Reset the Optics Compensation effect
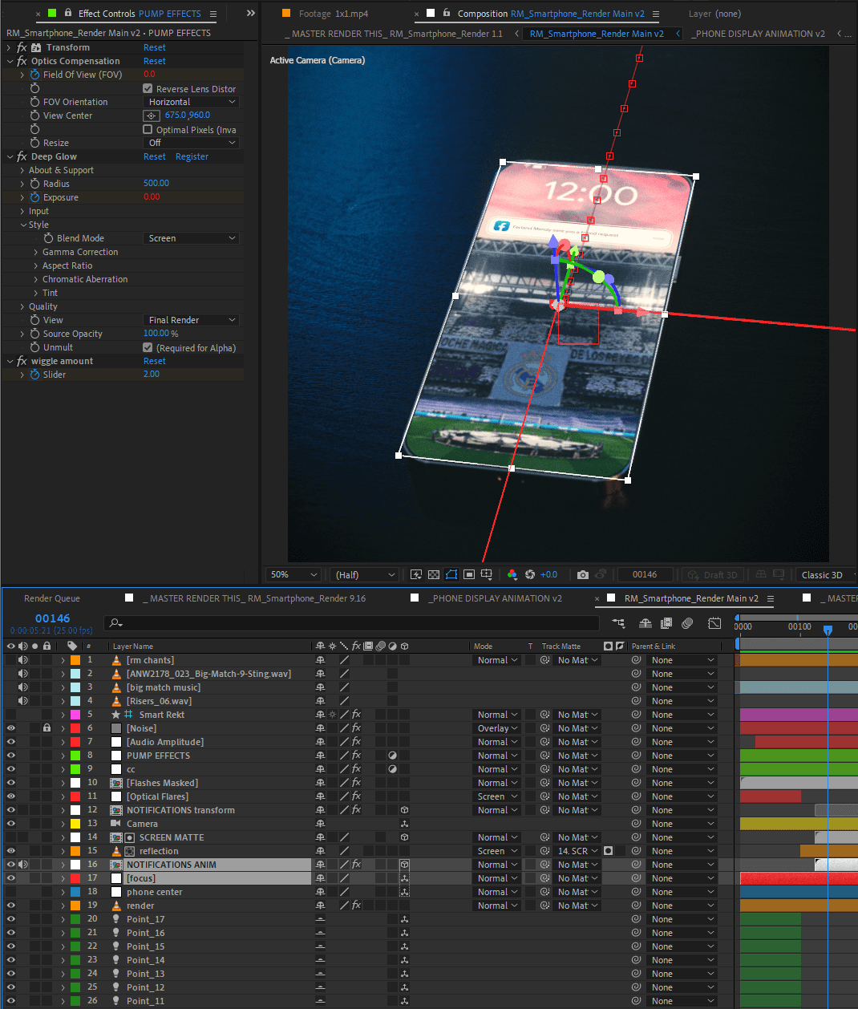 tap(155, 61)
